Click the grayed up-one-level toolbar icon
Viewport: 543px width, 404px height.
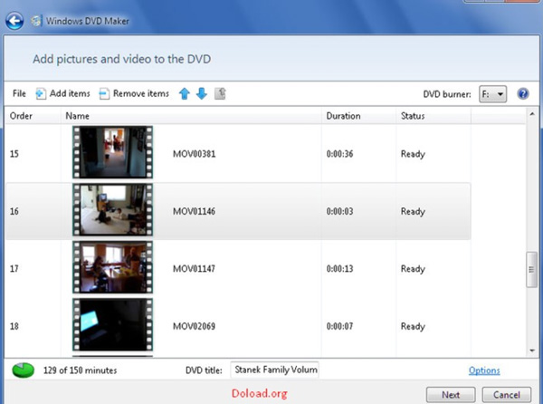pyautogui.click(x=220, y=93)
